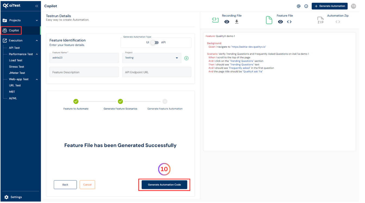The image size is (365, 203).
Task: View Feature File source code
Action: [x=289, y=22]
